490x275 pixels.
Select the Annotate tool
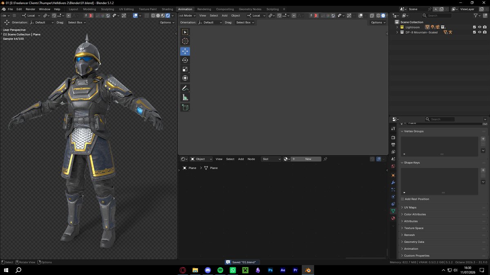pyautogui.click(x=185, y=88)
